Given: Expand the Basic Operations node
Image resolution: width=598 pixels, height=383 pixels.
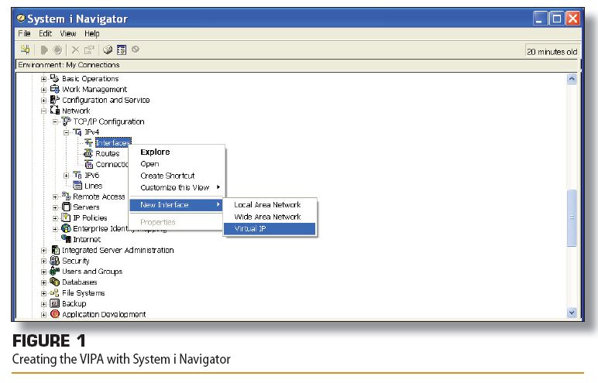Looking at the screenshot, I should click(x=43, y=79).
